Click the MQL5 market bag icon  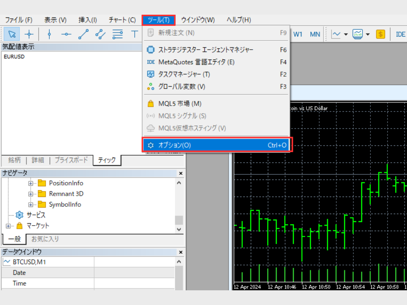151,104
